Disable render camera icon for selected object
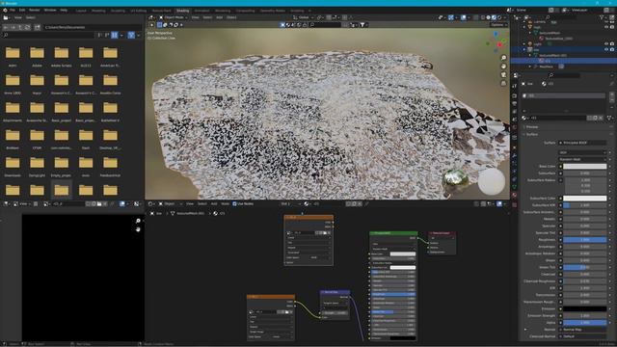This screenshot has height=347, width=617. (612, 49)
